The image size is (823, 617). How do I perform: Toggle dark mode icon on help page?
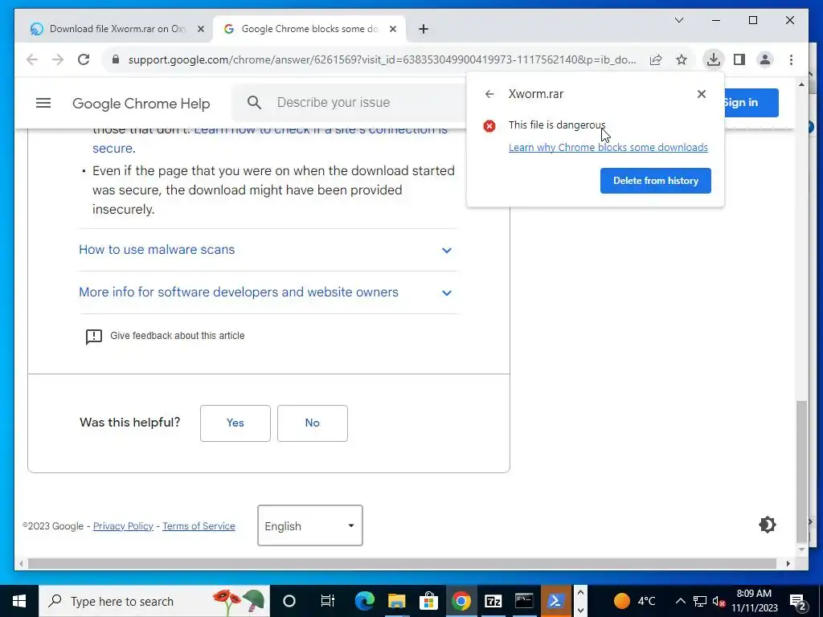(x=767, y=525)
